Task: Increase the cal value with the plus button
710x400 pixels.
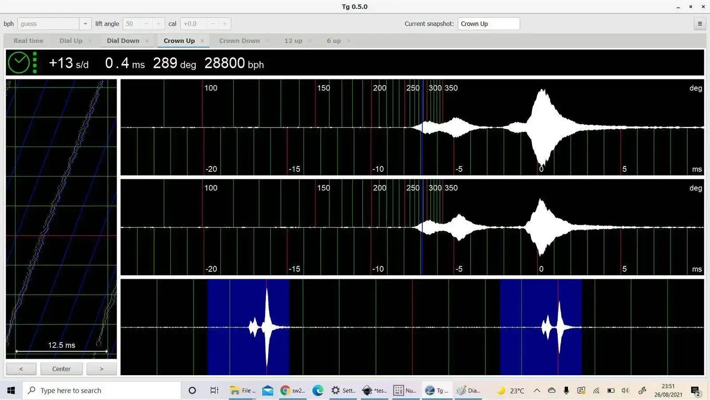Action: pyautogui.click(x=225, y=24)
